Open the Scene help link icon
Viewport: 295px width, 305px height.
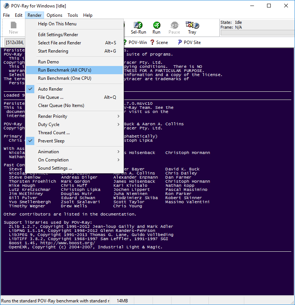159,43
